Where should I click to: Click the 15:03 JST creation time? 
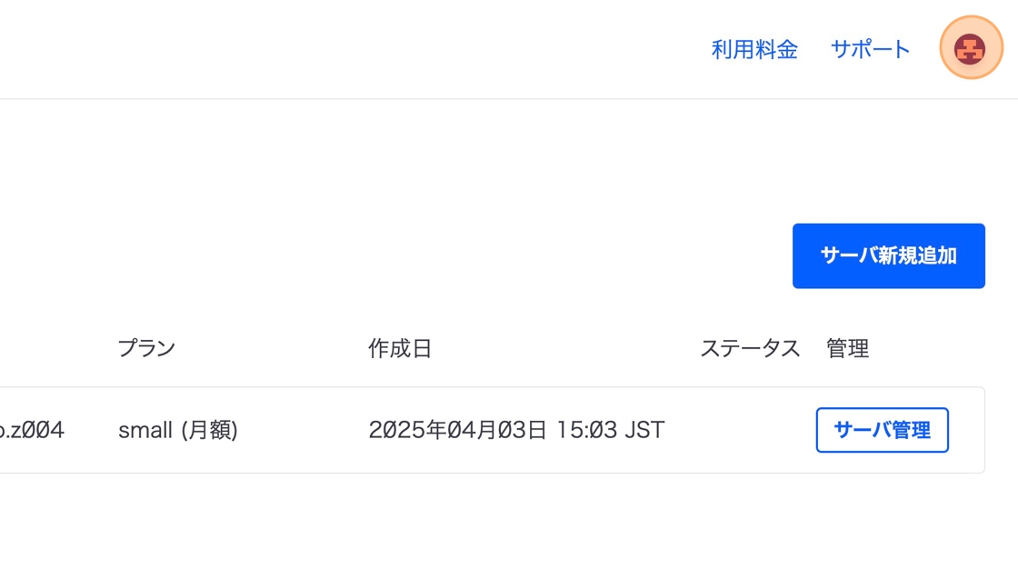point(610,430)
